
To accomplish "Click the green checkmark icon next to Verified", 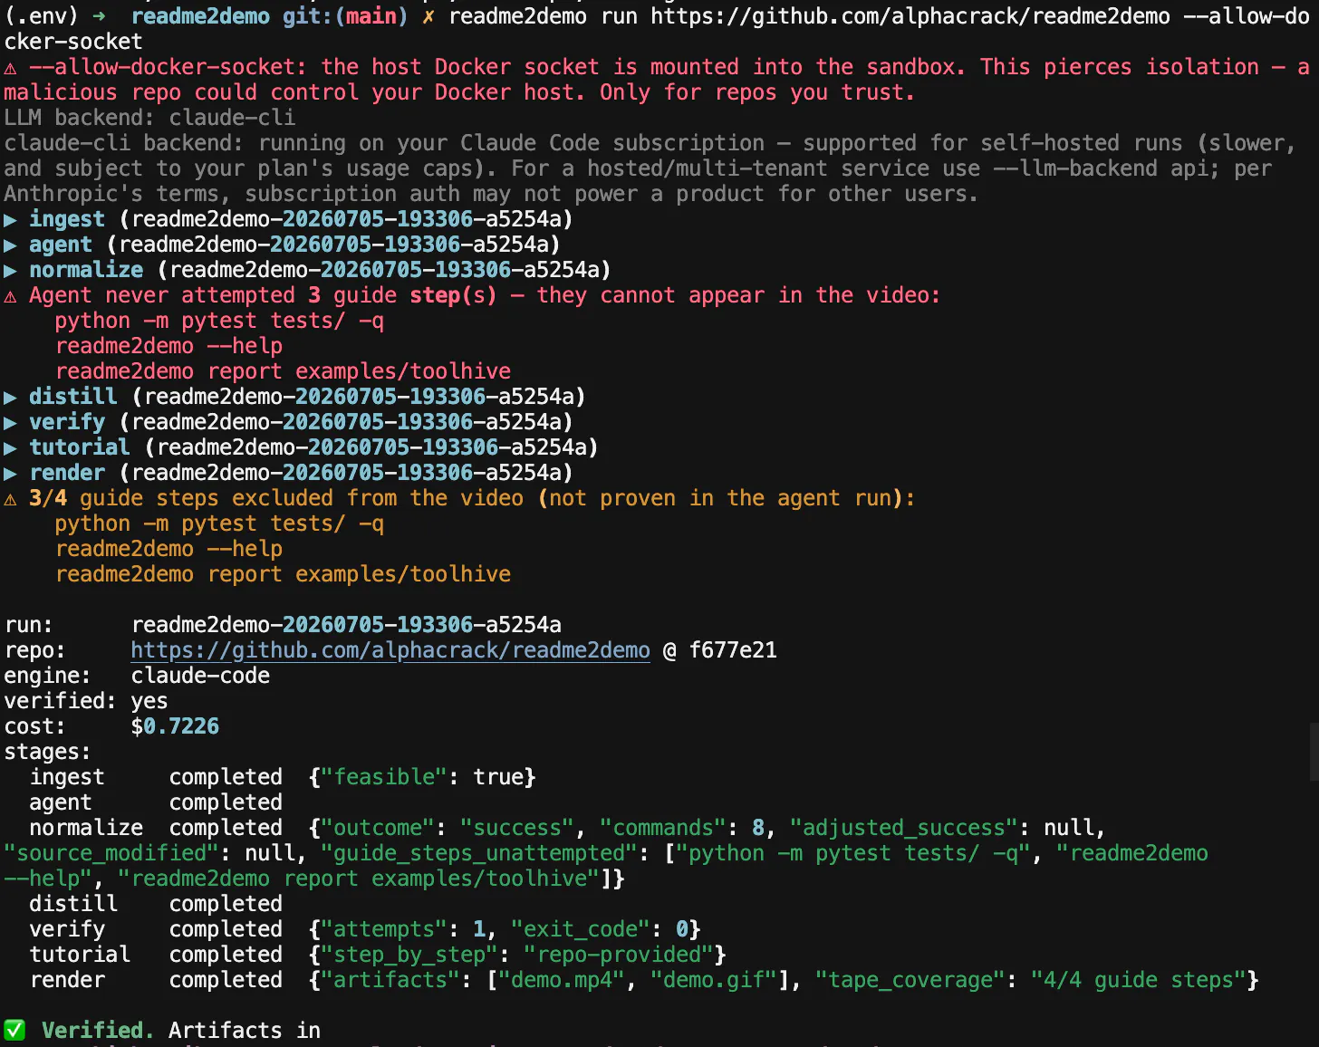I will point(14,1030).
